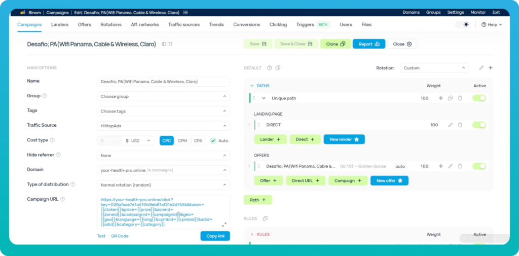Open the list icon beside campaign breadcrumb
Screen dimensions: 519x256
[186, 13]
